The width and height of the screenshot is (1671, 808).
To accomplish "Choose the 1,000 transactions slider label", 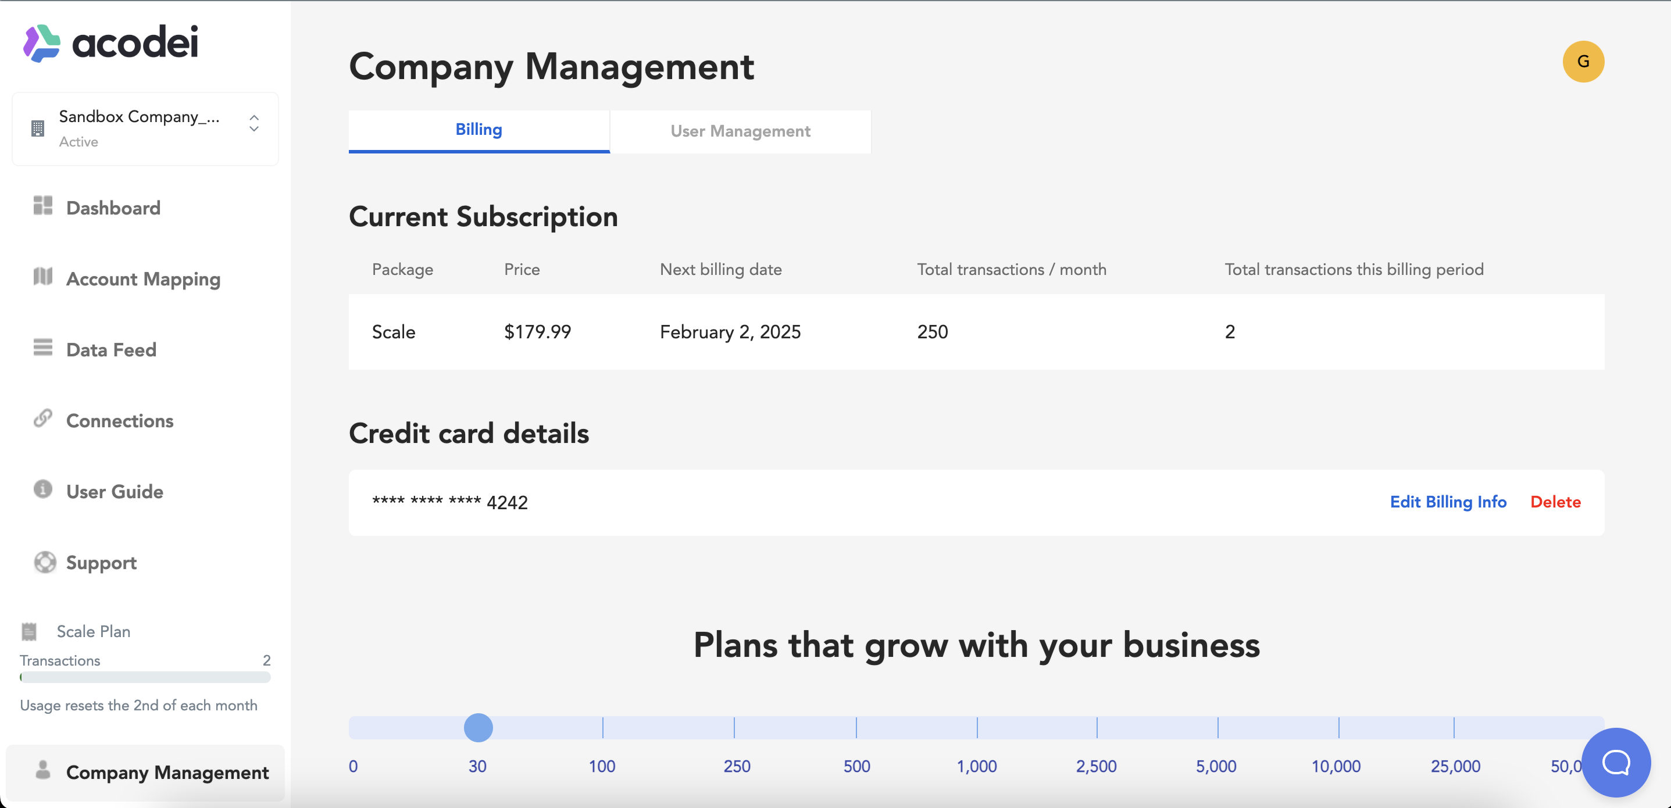I will [976, 767].
